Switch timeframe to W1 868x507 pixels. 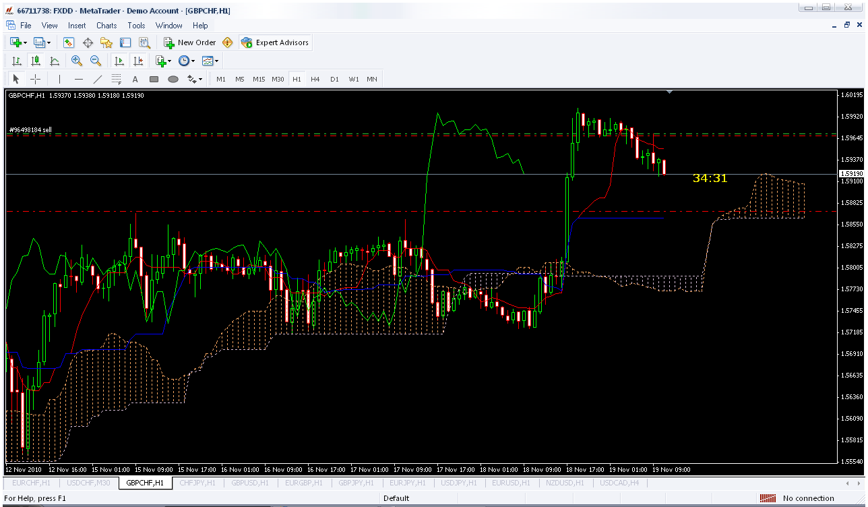point(353,79)
